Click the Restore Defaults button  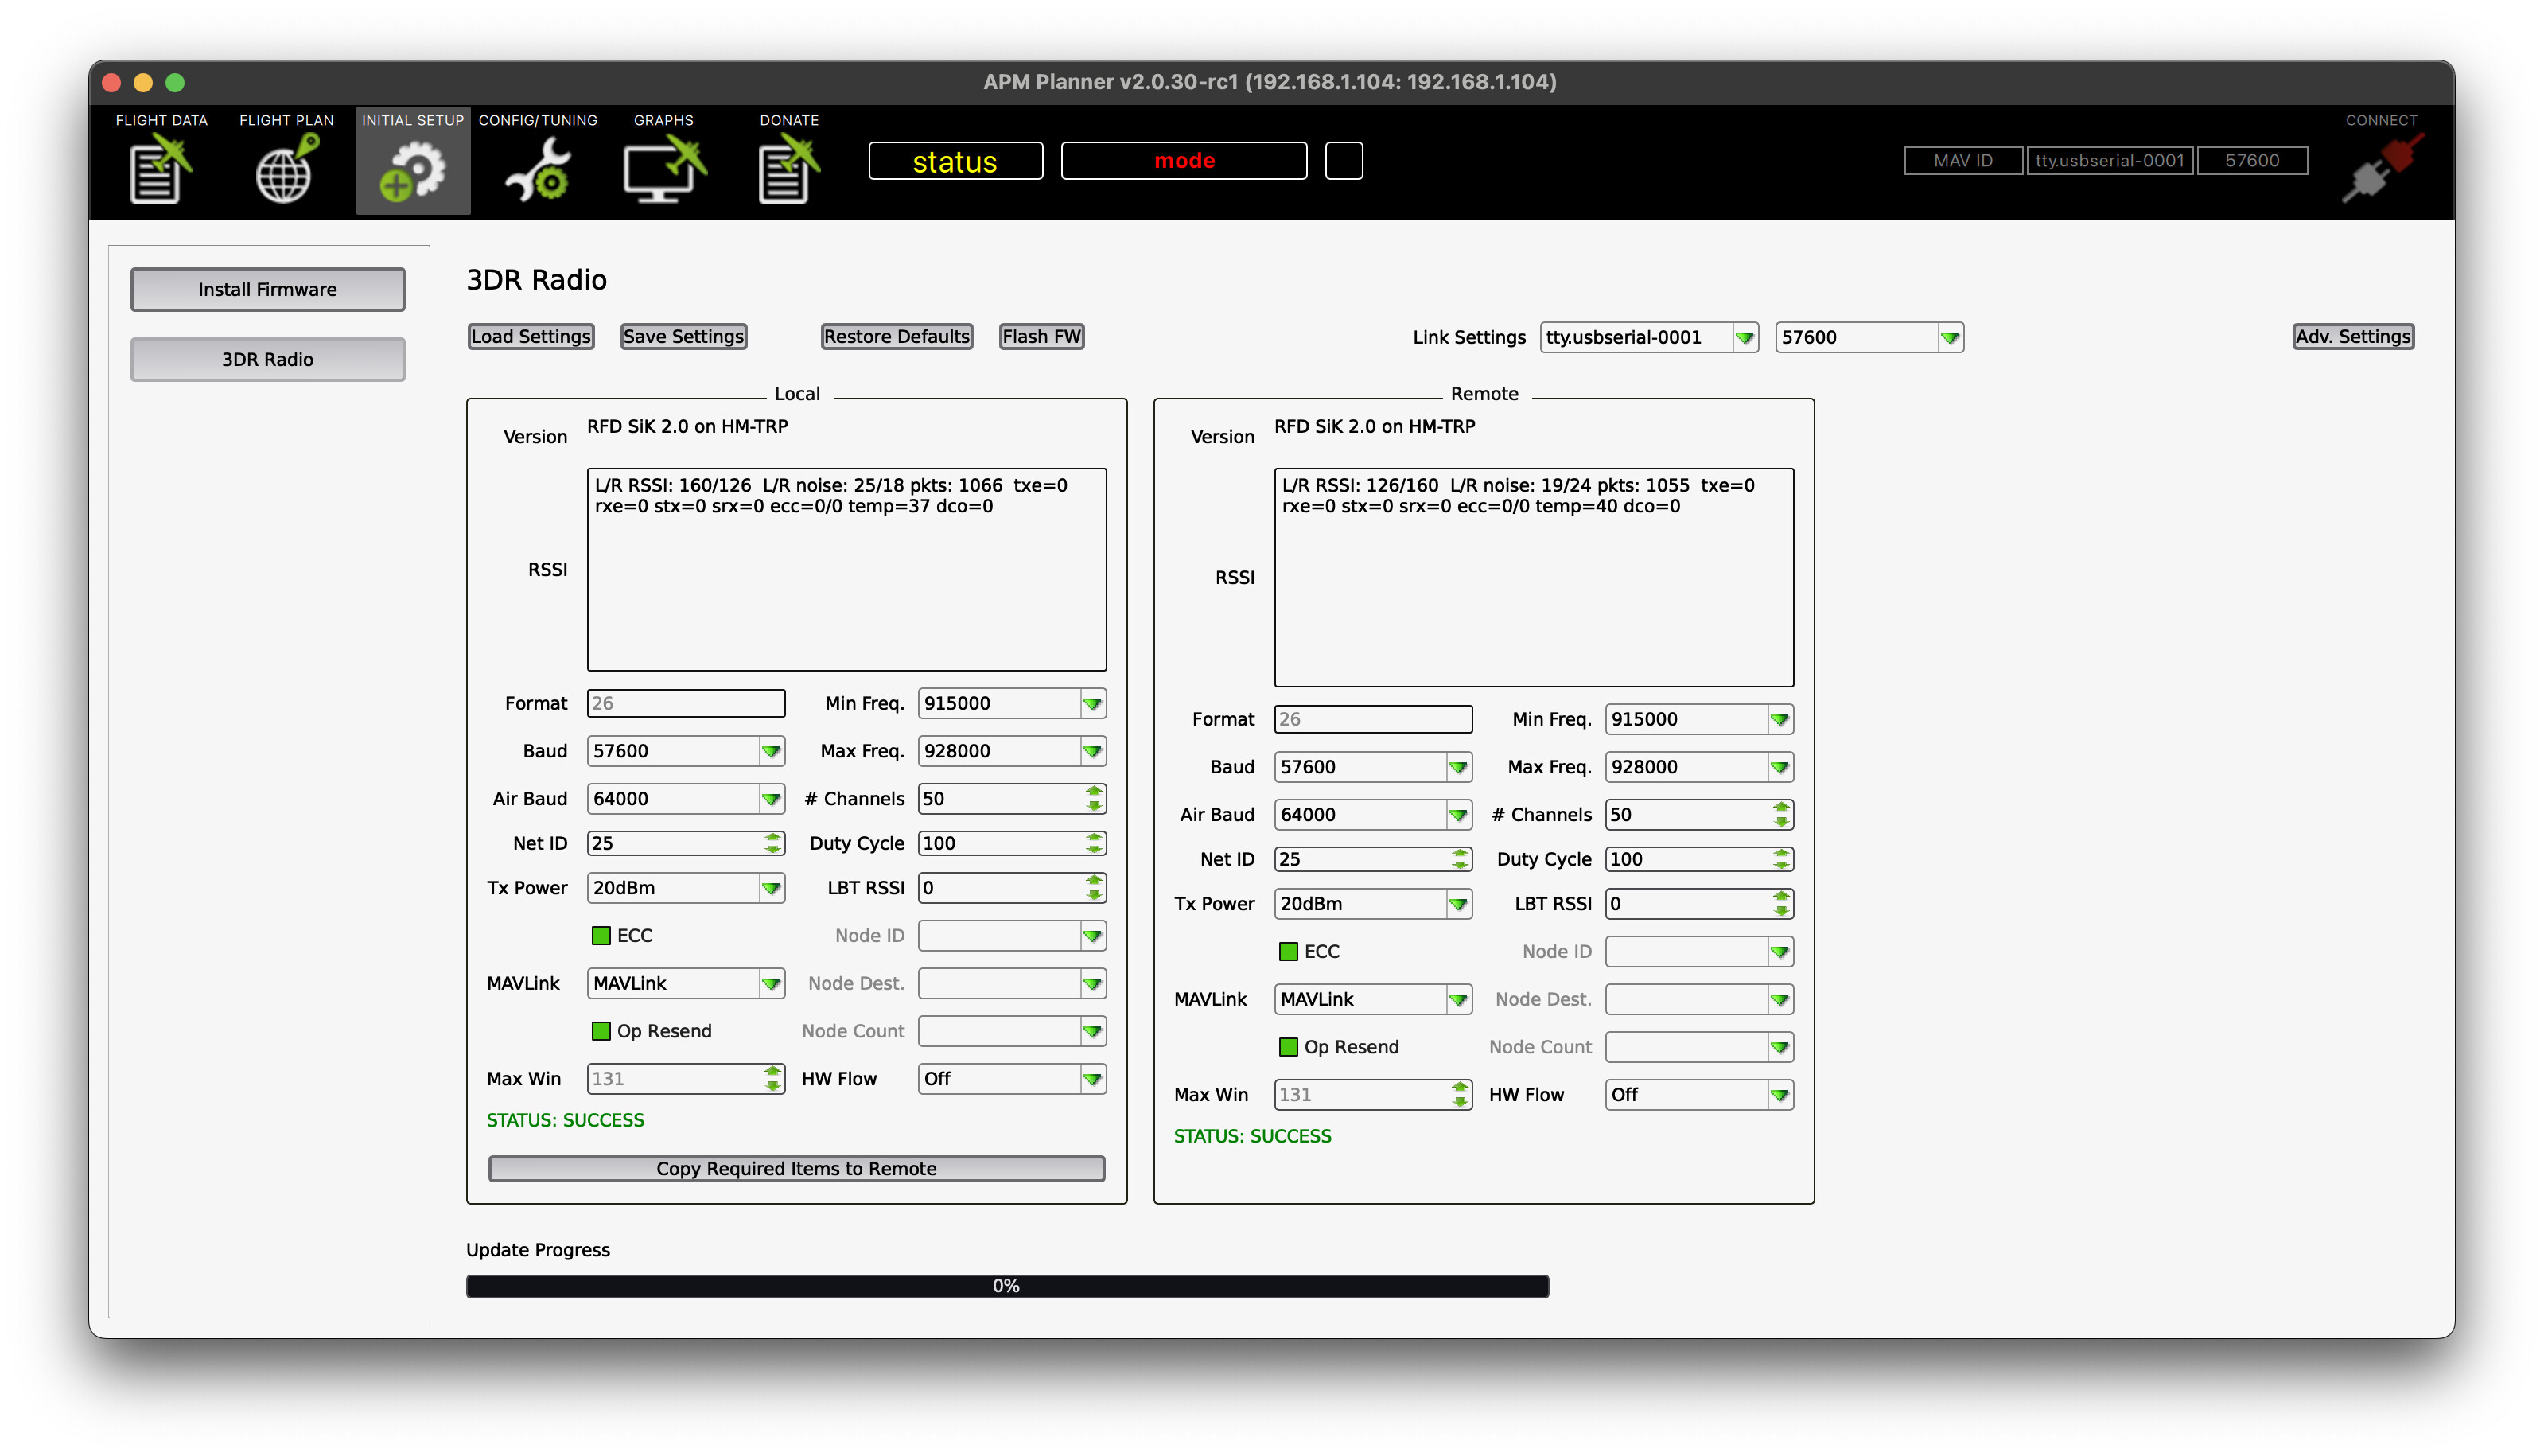pos(897,337)
